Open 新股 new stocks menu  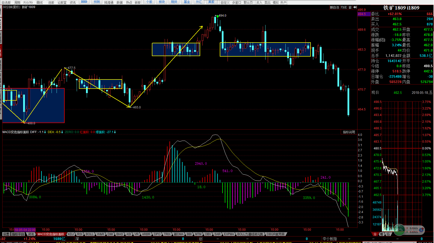138,3
